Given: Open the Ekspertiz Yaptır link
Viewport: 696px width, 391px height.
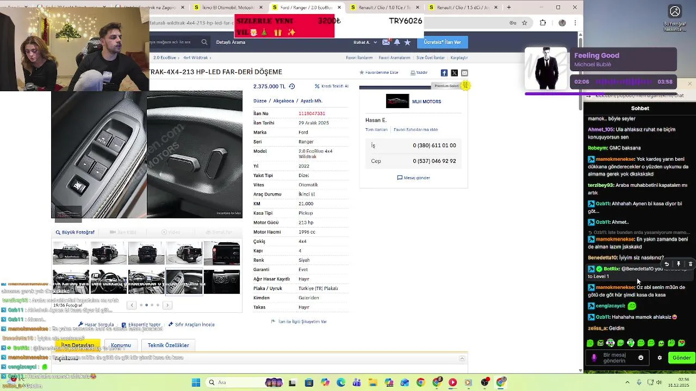Looking at the screenshot, I should [x=141, y=325].
